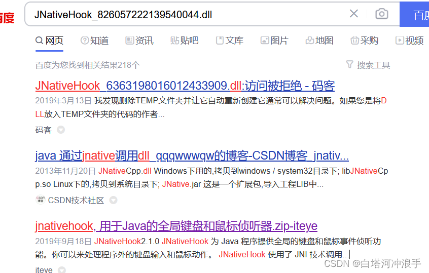Switch to the 图片 tab
The height and width of the screenshot is (273, 429).
pos(274,41)
